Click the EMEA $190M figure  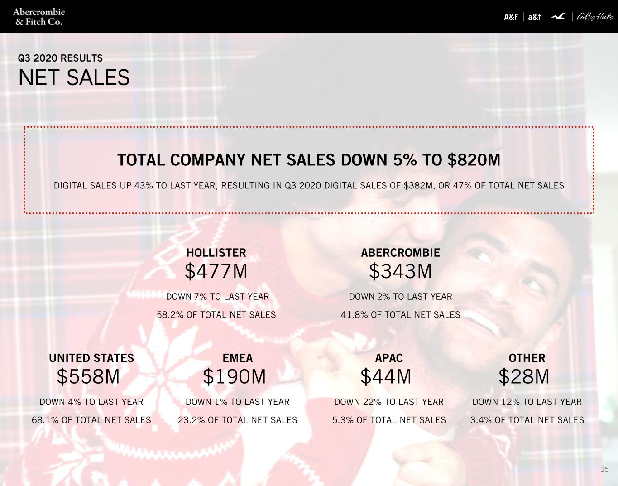235,376
